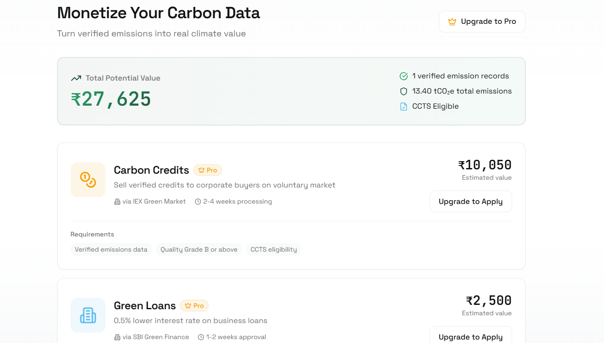
Task: Select the CCTS eligibility requirement chip
Action: point(274,249)
